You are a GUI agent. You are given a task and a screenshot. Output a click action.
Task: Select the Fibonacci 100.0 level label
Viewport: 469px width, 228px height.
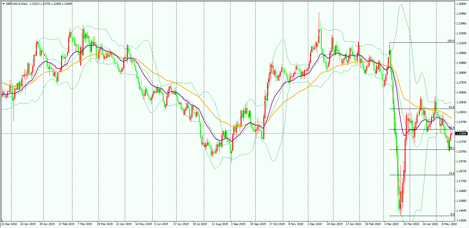[x=451, y=41]
